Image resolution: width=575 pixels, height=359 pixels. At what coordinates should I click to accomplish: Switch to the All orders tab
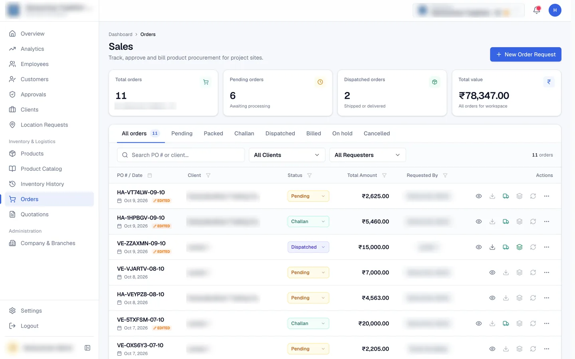[141, 134]
